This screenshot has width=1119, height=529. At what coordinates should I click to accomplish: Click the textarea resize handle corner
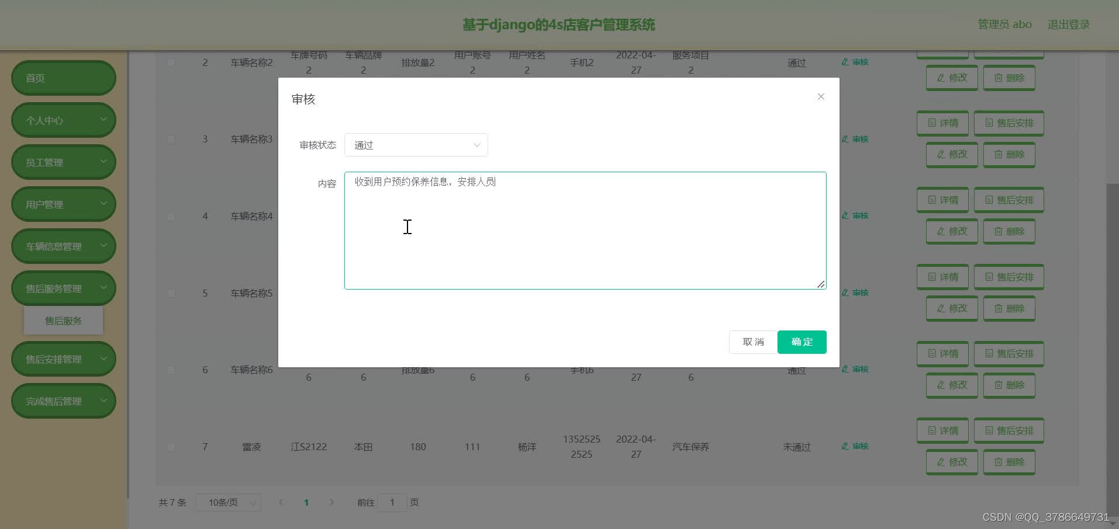point(821,284)
